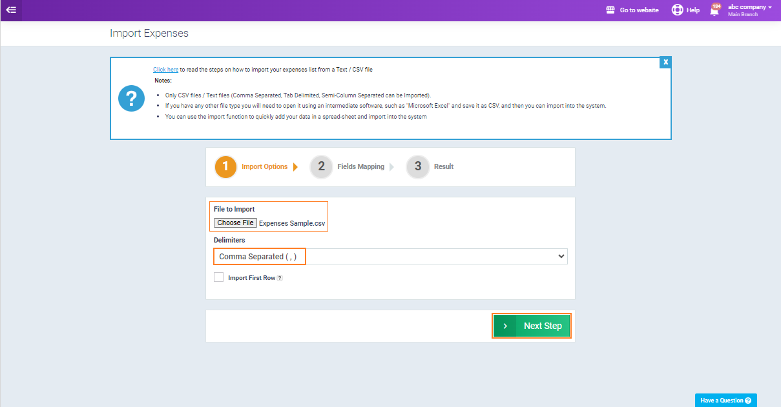
Task: Click the arrow icon on Next Step
Action: (505, 326)
